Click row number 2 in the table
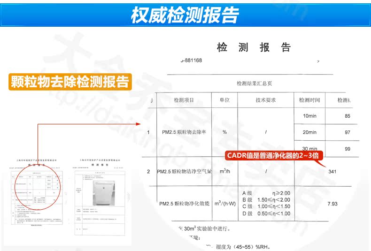 [148, 172]
